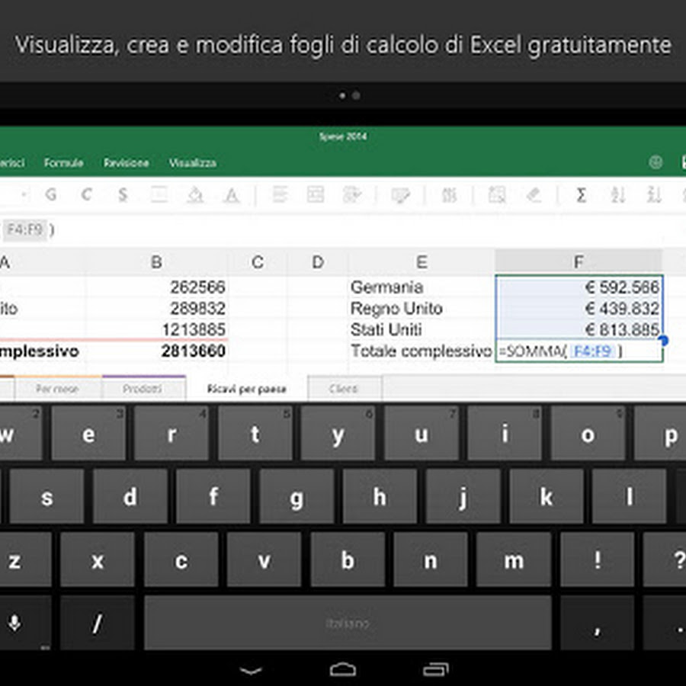Select column header E

[x=422, y=262]
